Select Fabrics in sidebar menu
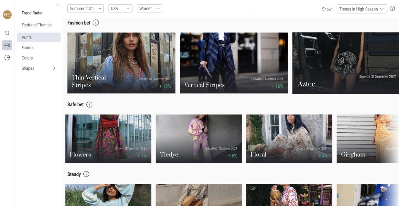Image resolution: width=399 pixels, height=206 pixels. [x=28, y=48]
